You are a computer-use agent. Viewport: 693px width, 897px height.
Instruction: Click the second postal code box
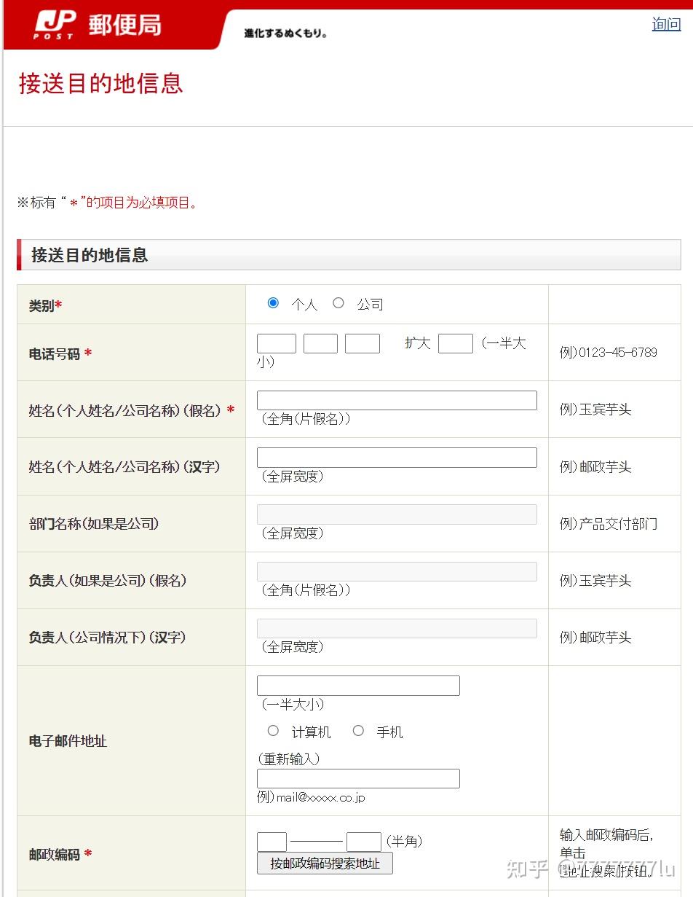[x=363, y=842]
